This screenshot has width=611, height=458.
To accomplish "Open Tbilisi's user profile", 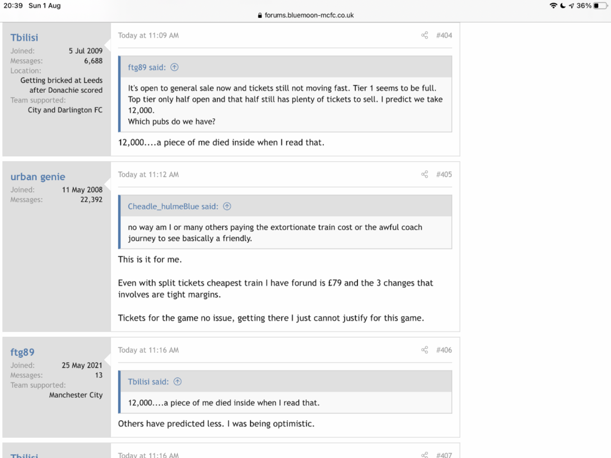I will click(x=24, y=38).
